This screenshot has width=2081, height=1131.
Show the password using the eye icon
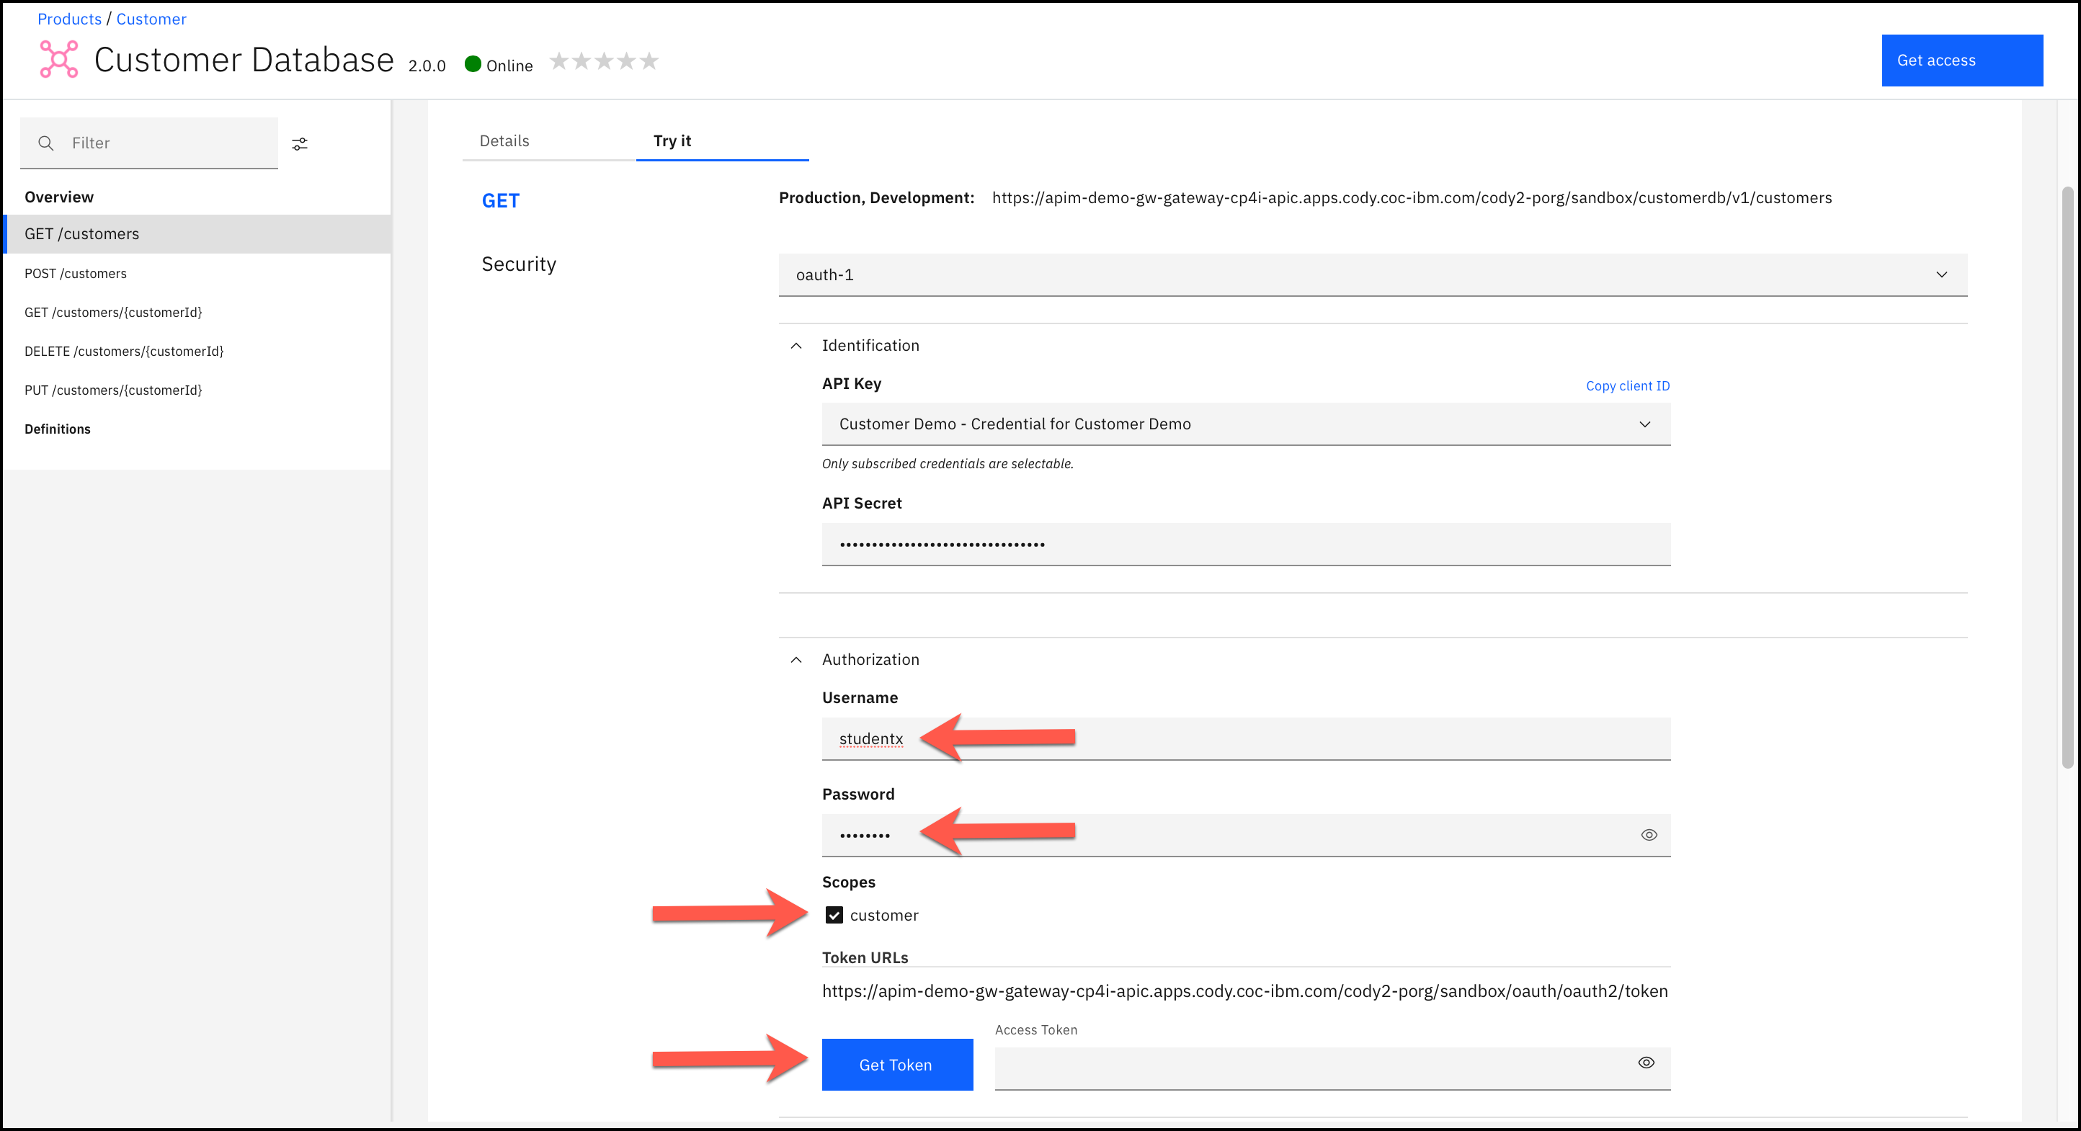tap(1649, 834)
